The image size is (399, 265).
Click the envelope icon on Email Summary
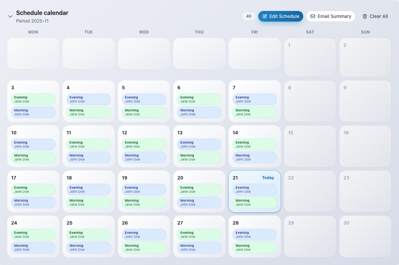click(313, 16)
